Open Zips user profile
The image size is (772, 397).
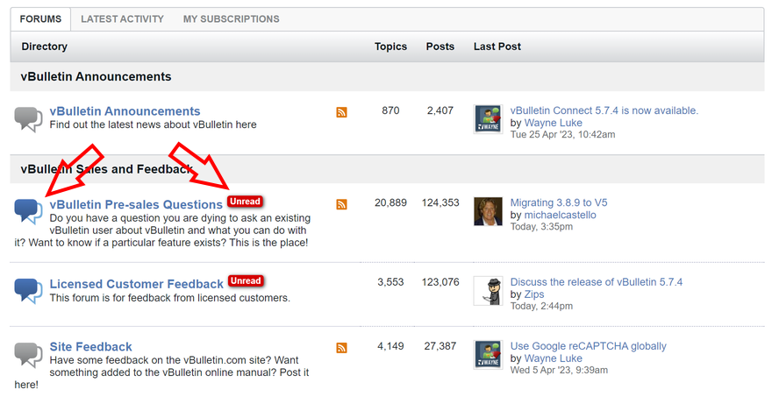tap(534, 294)
